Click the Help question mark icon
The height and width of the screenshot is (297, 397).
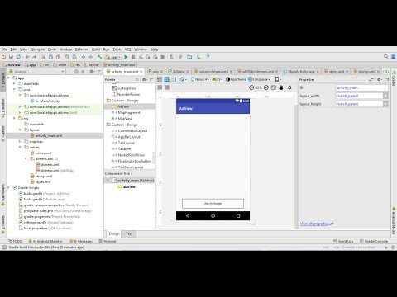(x=208, y=57)
